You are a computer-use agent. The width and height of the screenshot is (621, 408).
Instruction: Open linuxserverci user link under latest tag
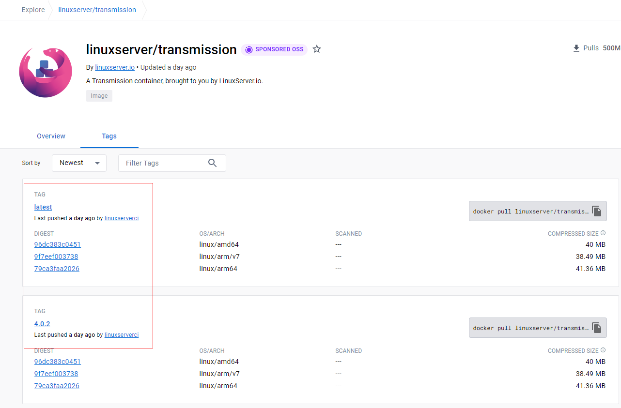click(x=122, y=218)
